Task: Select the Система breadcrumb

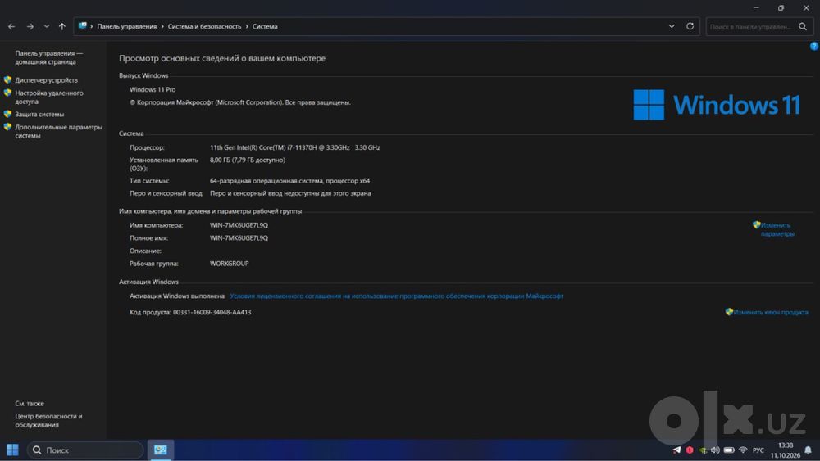Action: click(x=265, y=27)
